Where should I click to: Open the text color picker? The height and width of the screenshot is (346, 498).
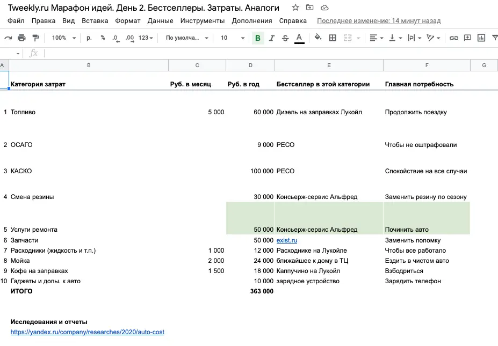pyautogui.click(x=299, y=39)
